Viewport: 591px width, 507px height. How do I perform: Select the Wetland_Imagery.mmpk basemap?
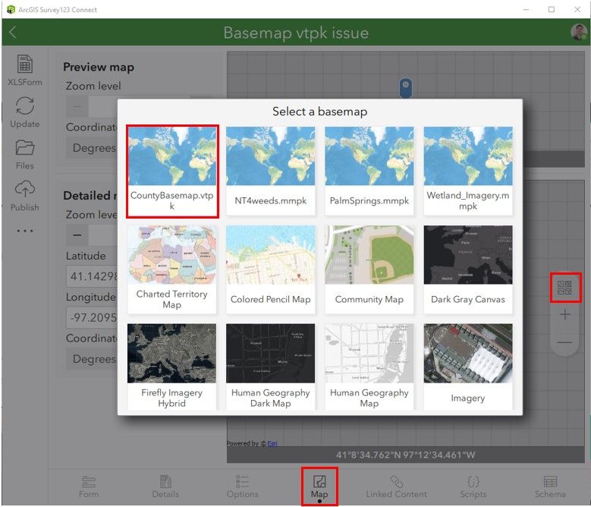tap(468, 171)
